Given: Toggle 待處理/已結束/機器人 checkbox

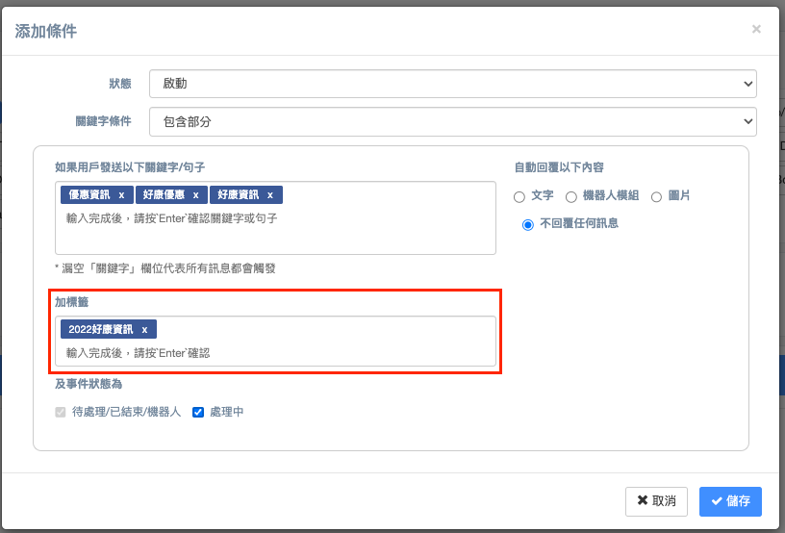Looking at the screenshot, I should pyautogui.click(x=62, y=412).
